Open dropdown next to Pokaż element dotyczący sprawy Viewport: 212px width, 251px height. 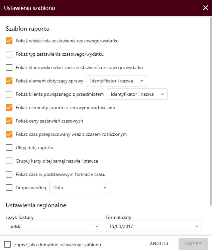[x=117, y=81]
